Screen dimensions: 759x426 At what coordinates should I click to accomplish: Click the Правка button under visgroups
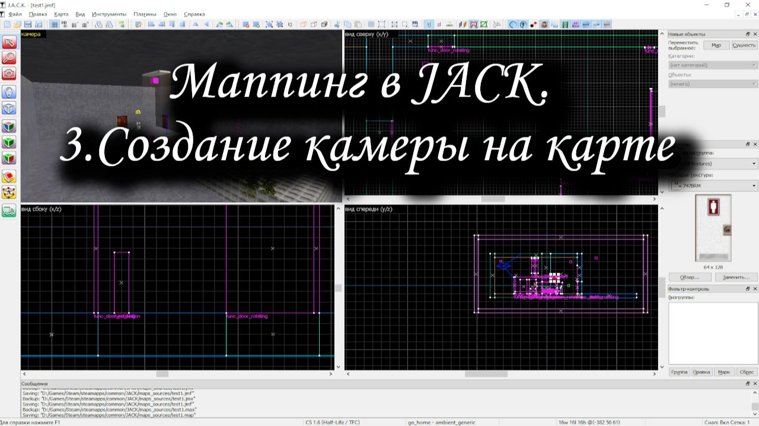pyautogui.click(x=701, y=372)
